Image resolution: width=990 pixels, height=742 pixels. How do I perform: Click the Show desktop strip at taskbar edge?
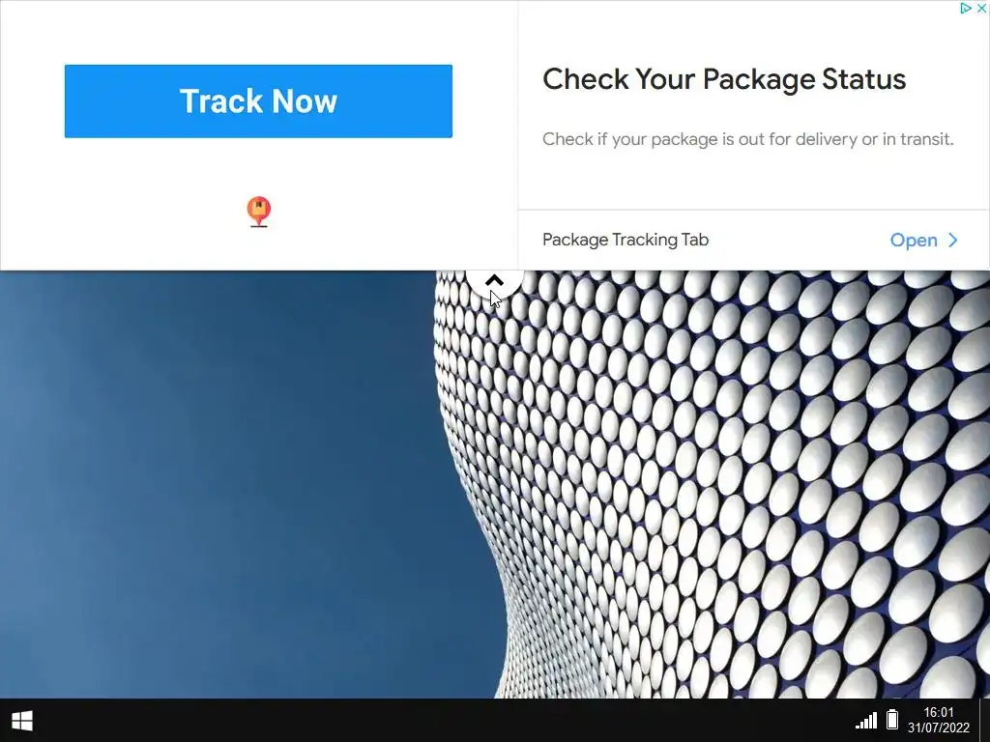tap(984, 720)
